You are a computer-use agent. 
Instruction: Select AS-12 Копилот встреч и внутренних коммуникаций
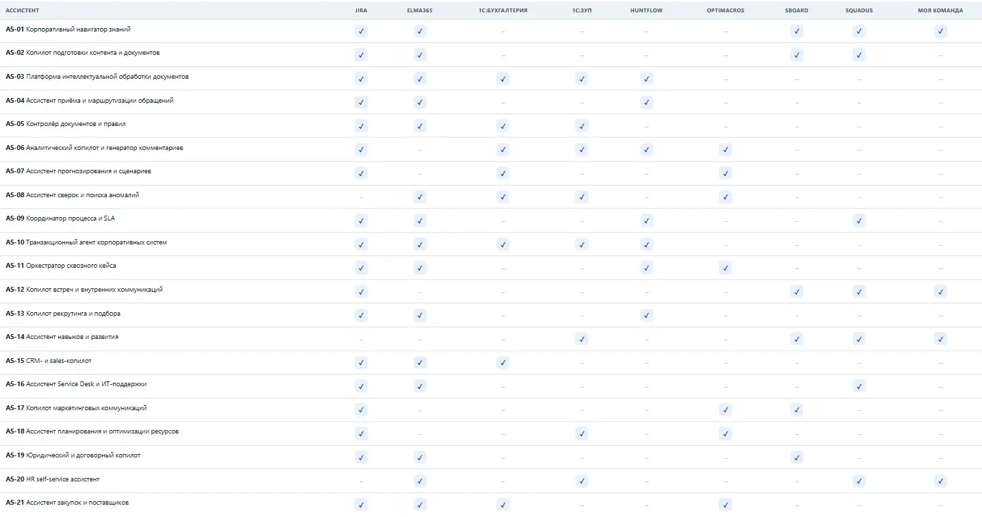[84, 290]
